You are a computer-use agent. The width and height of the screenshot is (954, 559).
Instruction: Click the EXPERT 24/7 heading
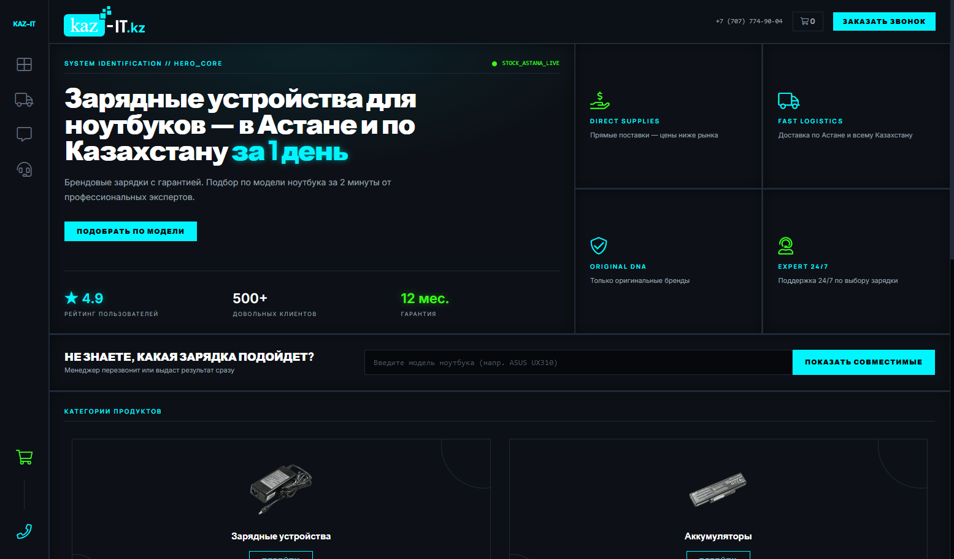[803, 267]
